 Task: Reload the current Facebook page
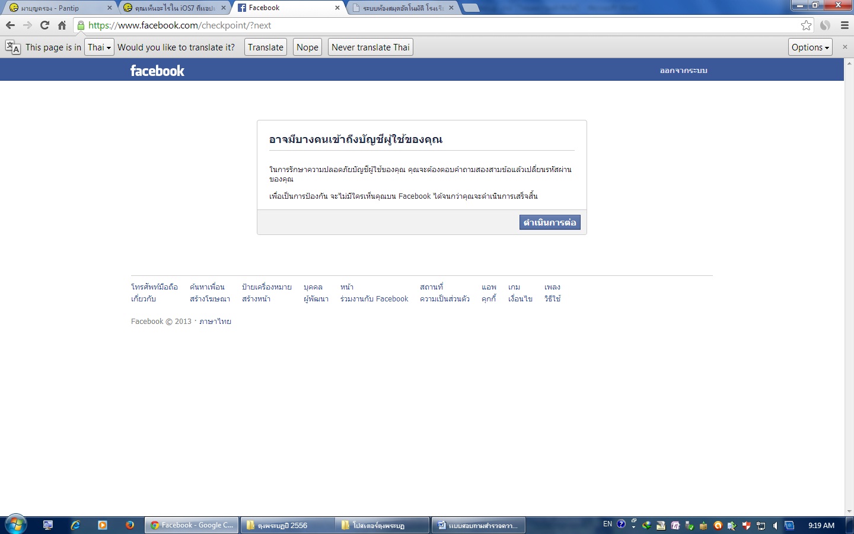(44, 25)
